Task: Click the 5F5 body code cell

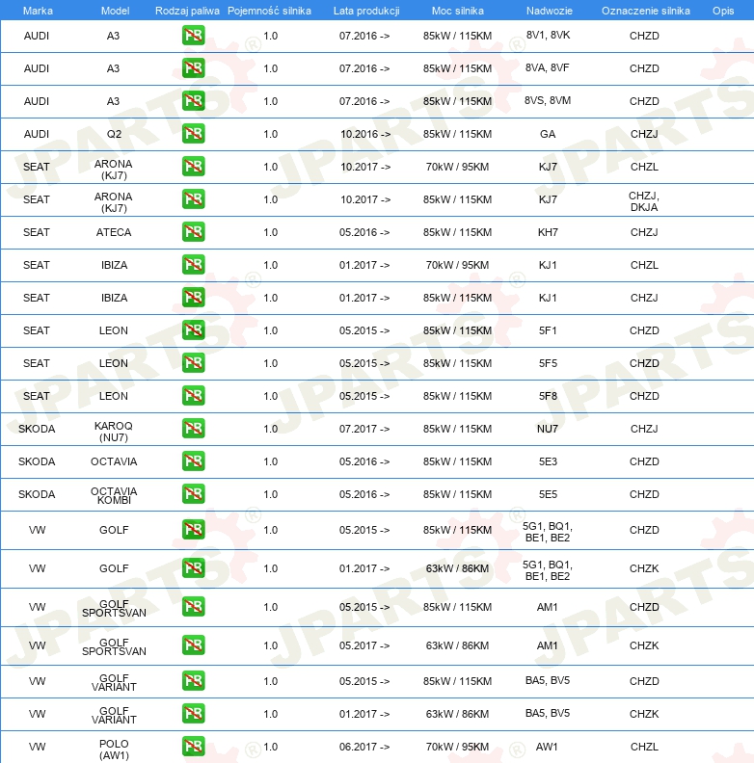Action: tap(548, 363)
